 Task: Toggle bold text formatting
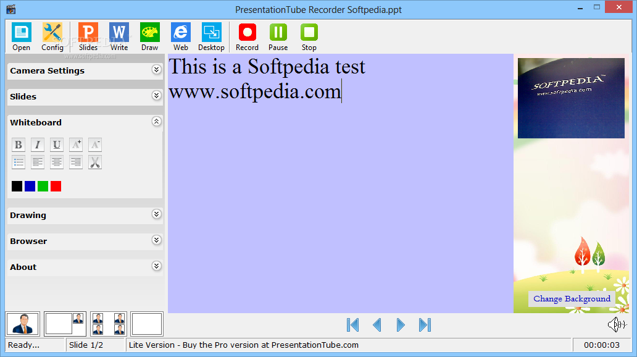[x=19, y=145]
